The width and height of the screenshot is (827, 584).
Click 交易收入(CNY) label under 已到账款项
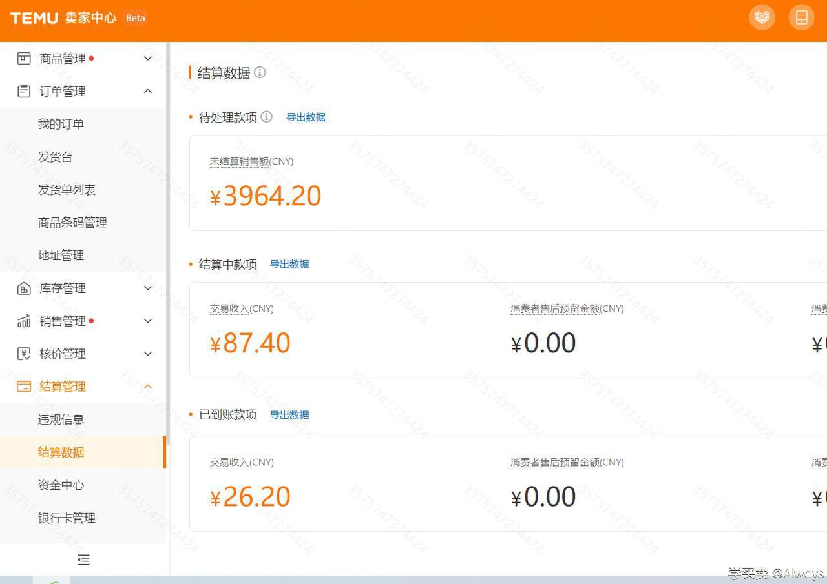click(x=242, y=462)
